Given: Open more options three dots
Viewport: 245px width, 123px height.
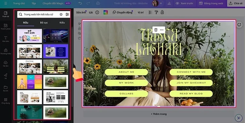Looking at the screenshot, I should click(162, 30).
